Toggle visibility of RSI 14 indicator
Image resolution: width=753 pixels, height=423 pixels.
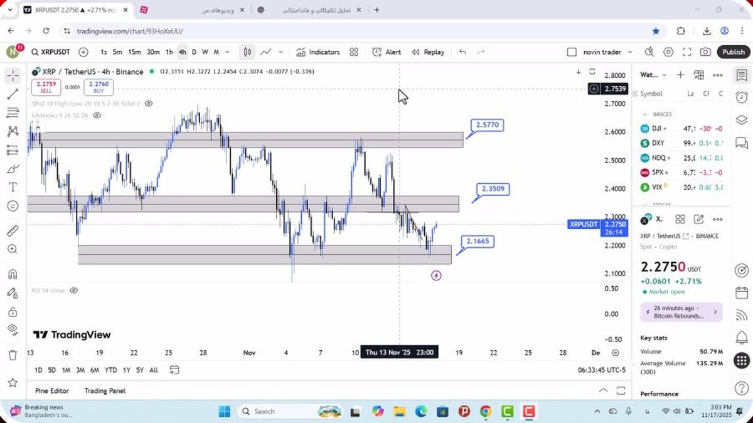pyautogui.click(x=74, y=291)
